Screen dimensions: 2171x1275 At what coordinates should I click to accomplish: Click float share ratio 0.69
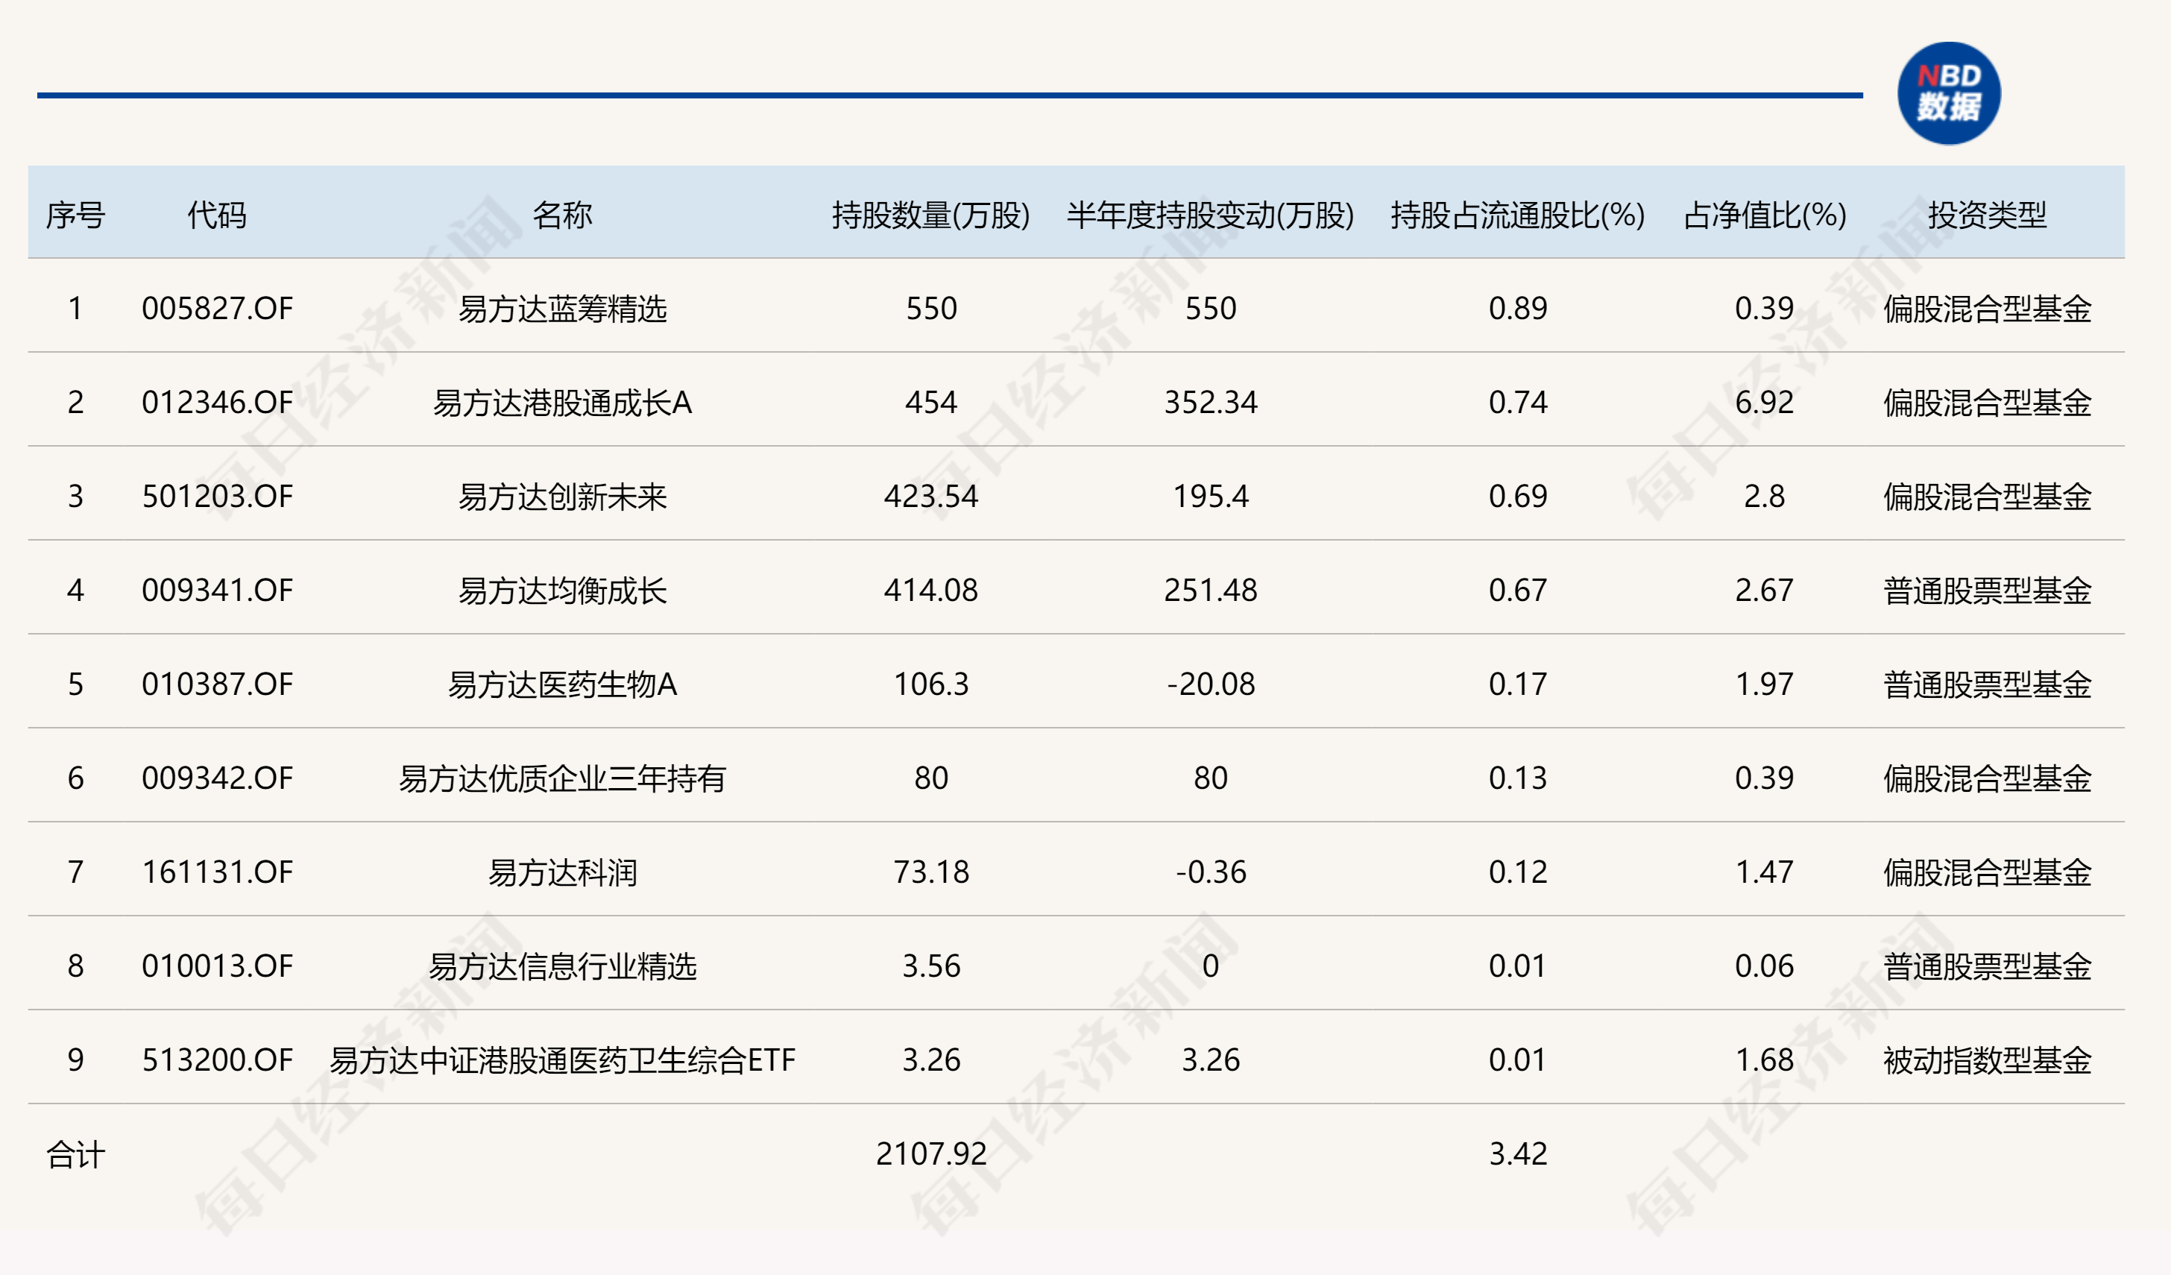[1518, 497]
